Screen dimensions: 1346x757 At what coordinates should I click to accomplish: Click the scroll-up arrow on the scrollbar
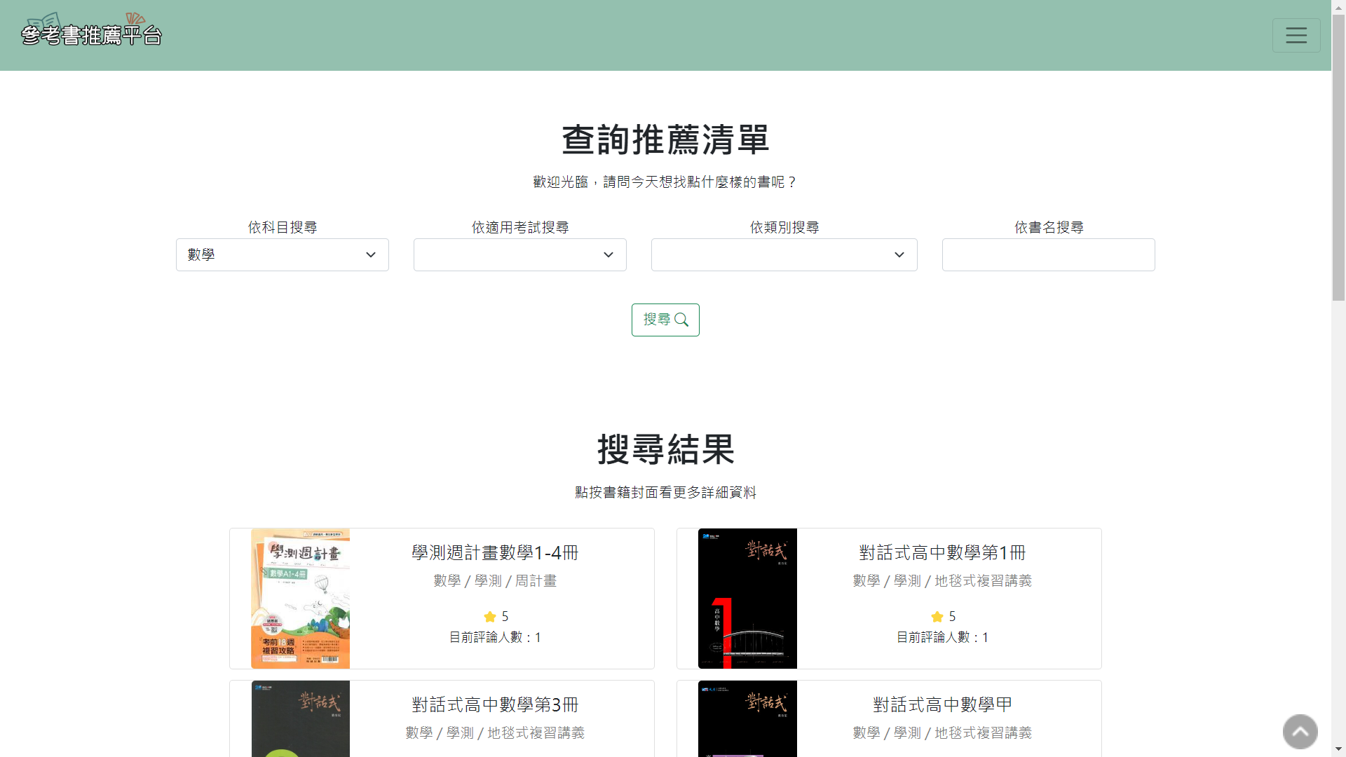[x=1339, y=6]
